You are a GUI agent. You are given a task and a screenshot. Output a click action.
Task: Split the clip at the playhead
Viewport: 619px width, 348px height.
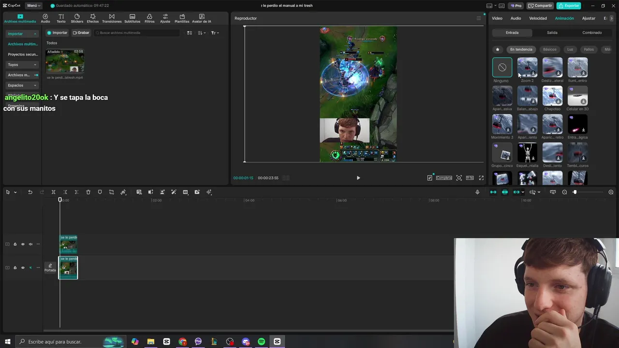point(53,192)
